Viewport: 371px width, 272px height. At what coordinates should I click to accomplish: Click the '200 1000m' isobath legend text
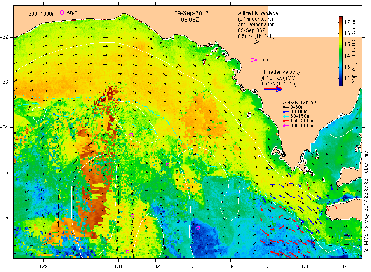(x=42, y=14)
